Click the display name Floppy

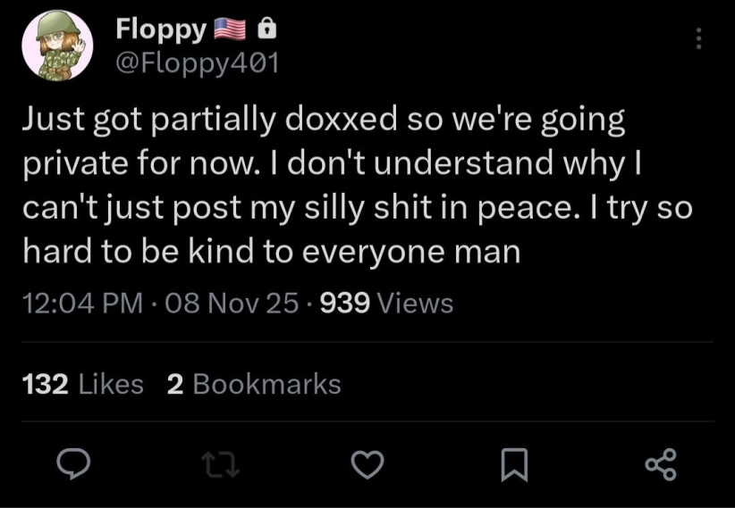[x=161, y=30]
